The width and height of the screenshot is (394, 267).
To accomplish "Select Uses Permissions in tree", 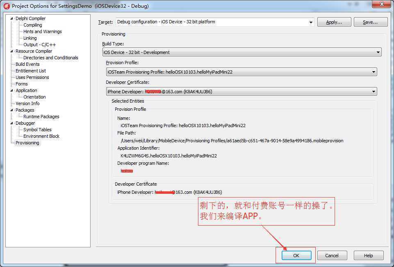I will point(32,77).
